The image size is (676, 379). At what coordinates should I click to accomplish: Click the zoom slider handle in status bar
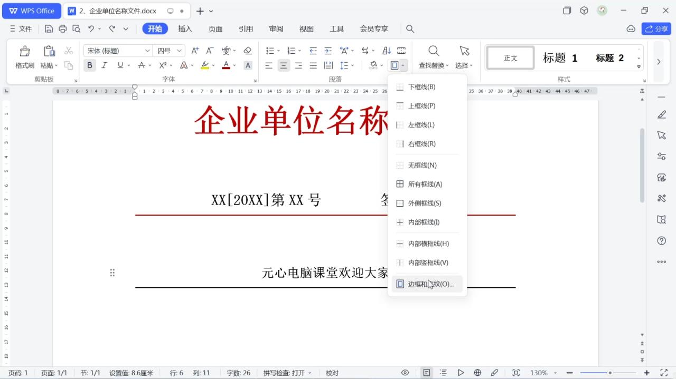(610, 373)
